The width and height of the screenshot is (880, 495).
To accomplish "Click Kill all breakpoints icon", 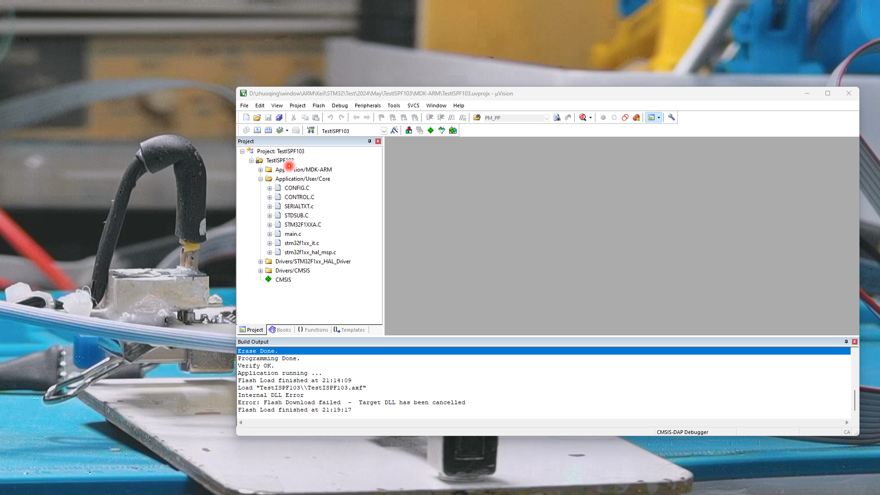I will pyautogui.click(x=636, y=118).
